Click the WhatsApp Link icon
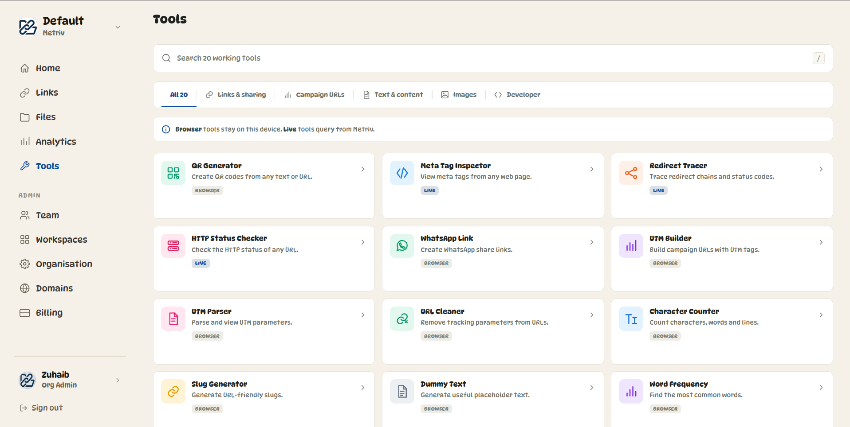850x427 pixels. point(402,246)
